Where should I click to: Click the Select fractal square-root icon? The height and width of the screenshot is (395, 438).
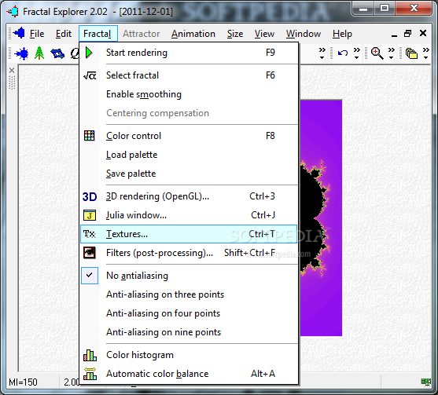tap(90, 75)
